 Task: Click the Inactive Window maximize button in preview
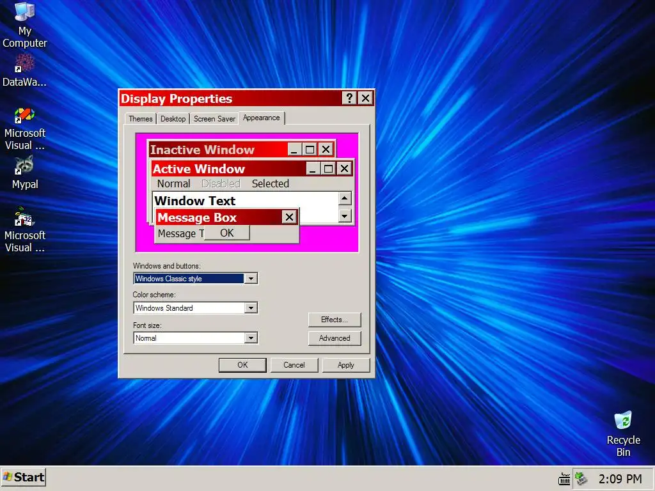[310, 150]
